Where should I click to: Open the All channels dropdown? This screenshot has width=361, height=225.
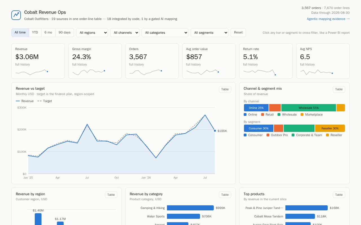[125, 33]
